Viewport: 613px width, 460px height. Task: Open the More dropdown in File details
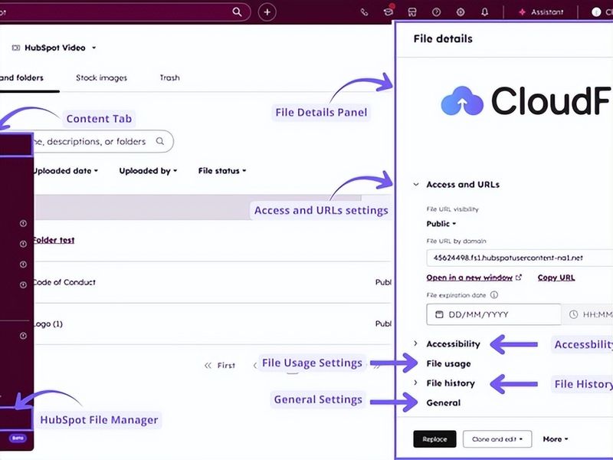coord(556,439)
